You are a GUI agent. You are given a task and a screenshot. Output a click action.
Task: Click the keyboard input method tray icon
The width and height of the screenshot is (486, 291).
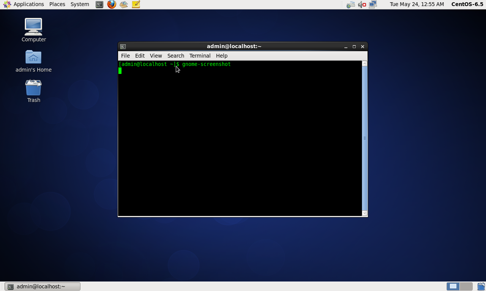(x=351, y=5)
